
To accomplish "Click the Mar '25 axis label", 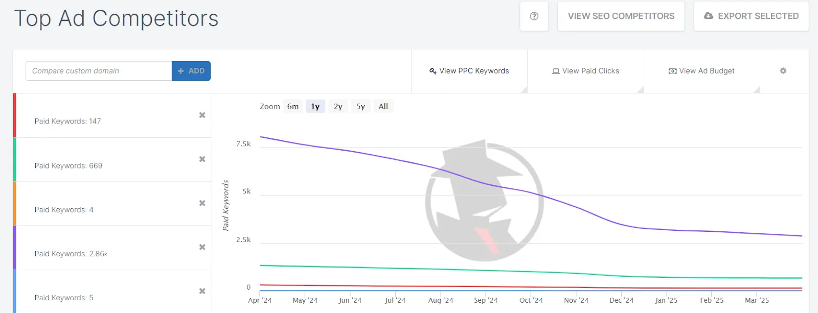I will click(757, 300).
